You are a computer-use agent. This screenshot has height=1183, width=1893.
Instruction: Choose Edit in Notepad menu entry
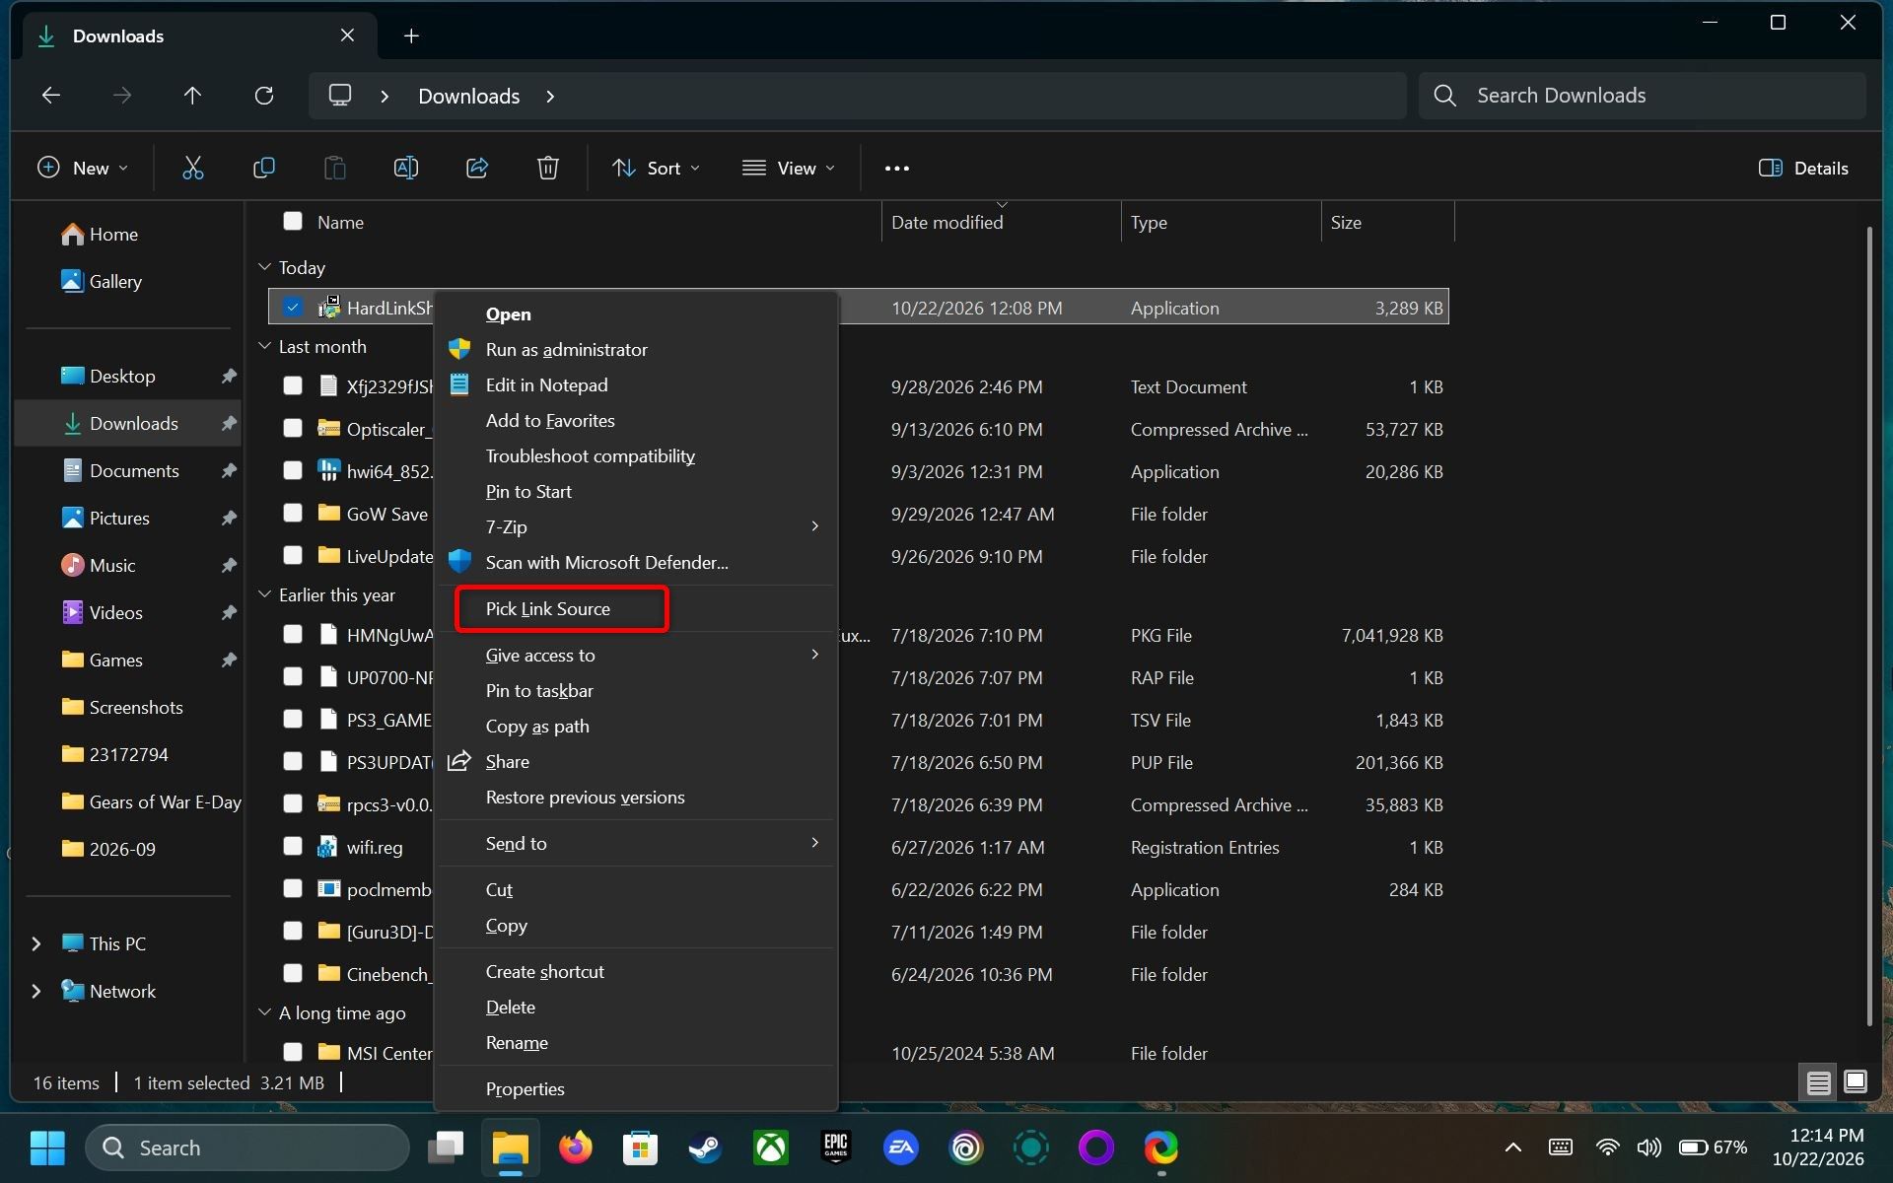click(x=636, y=384)
